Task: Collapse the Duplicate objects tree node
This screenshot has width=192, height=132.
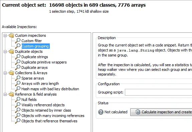Action: [x=5, y=51]
